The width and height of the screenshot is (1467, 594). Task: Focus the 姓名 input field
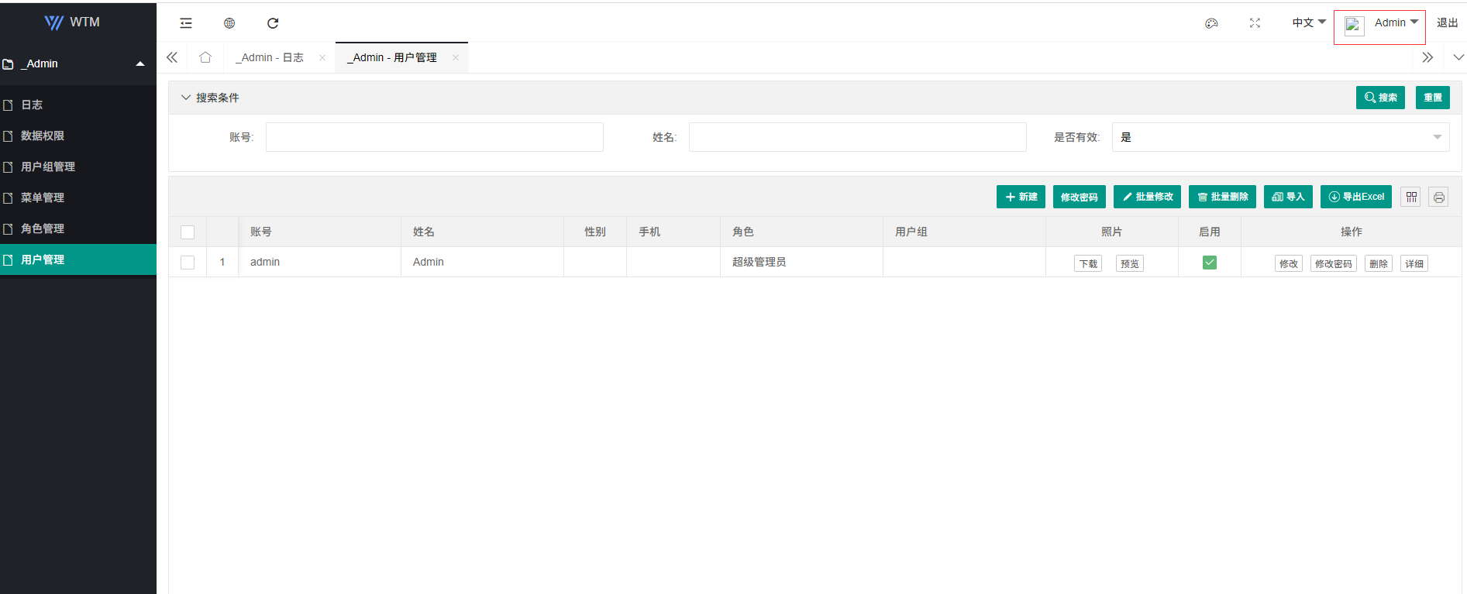click(x=858, y=137)
